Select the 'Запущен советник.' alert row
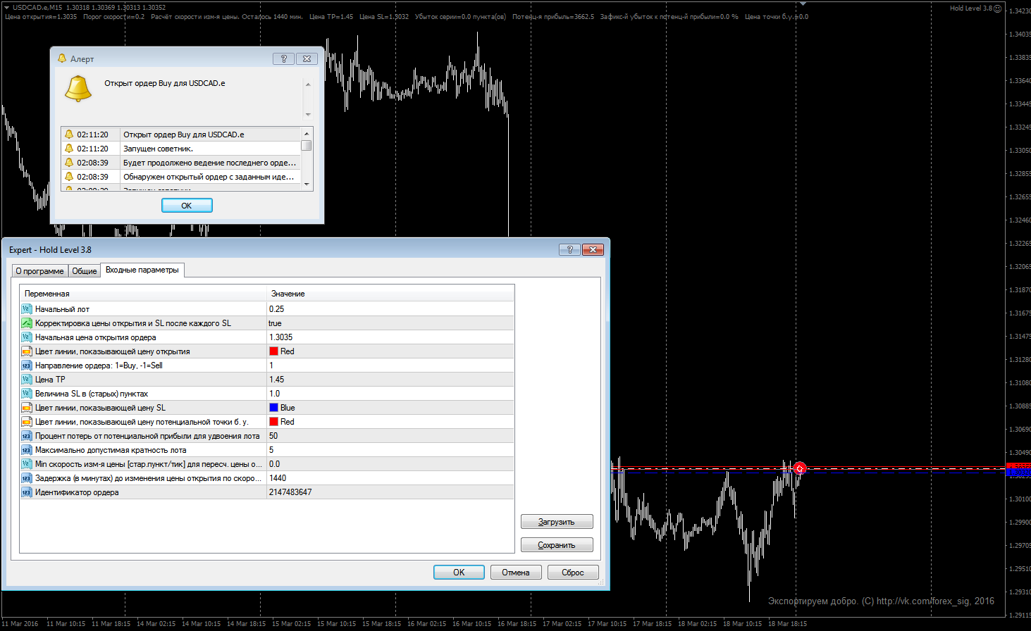 pos(181,148)
